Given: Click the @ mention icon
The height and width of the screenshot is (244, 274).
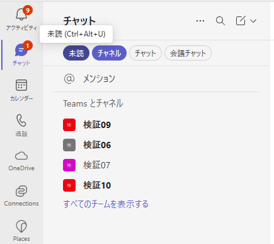Looking at the screenshot, I should pos(69,79).
